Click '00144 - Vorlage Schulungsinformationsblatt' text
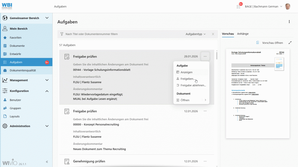 102,70
